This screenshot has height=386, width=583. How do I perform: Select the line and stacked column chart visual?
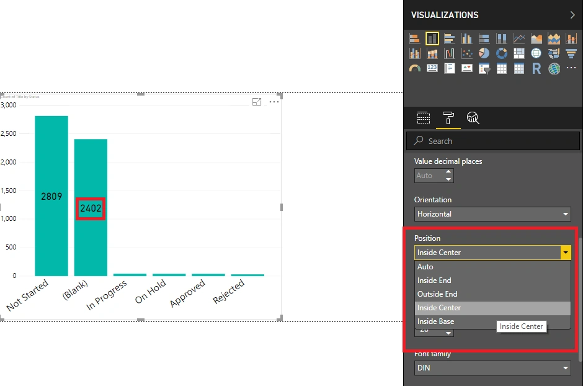pos(571,38)
